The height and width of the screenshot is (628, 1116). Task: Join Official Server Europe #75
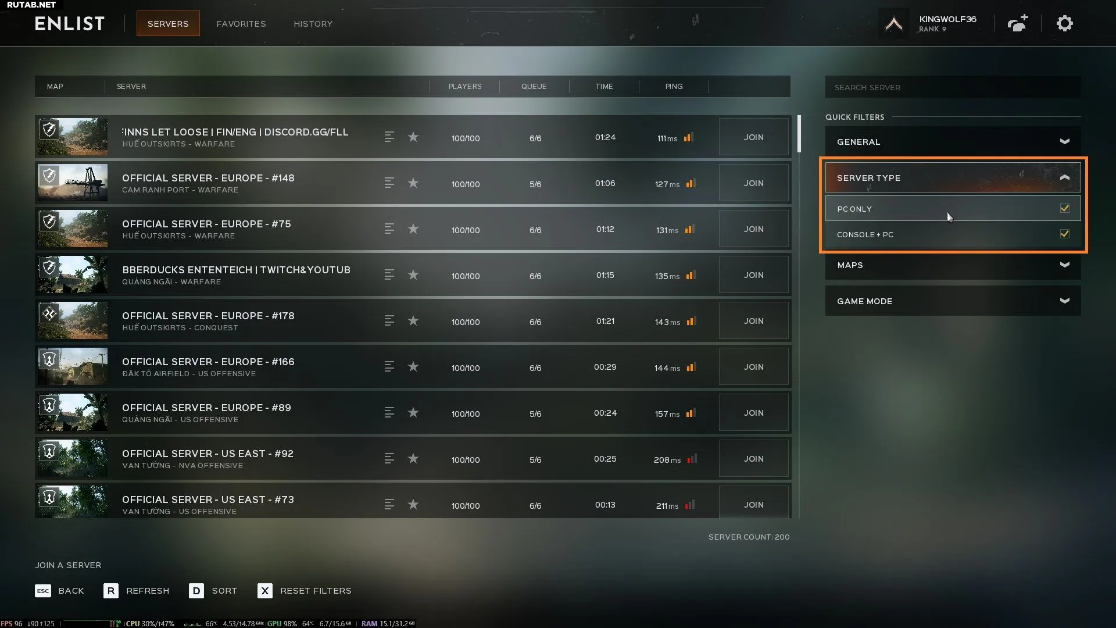click(754, 229)
